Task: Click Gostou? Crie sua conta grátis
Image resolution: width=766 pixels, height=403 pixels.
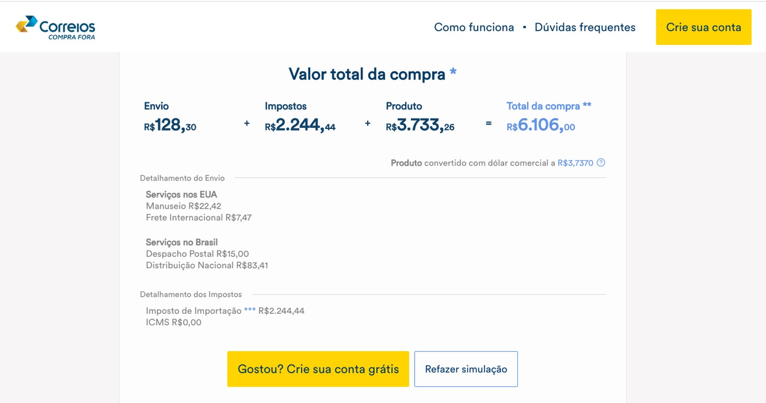Action: [318, 369]
